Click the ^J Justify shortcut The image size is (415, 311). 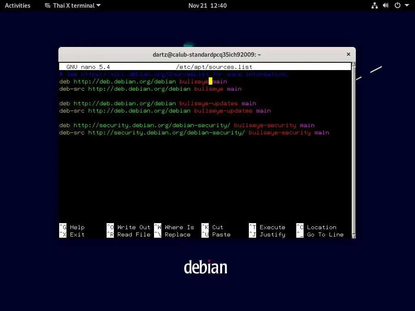click(x=267, y=234)
